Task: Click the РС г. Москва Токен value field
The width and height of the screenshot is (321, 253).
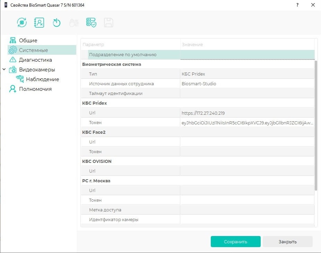Action: pyautogui.click(x=247, y=200)
